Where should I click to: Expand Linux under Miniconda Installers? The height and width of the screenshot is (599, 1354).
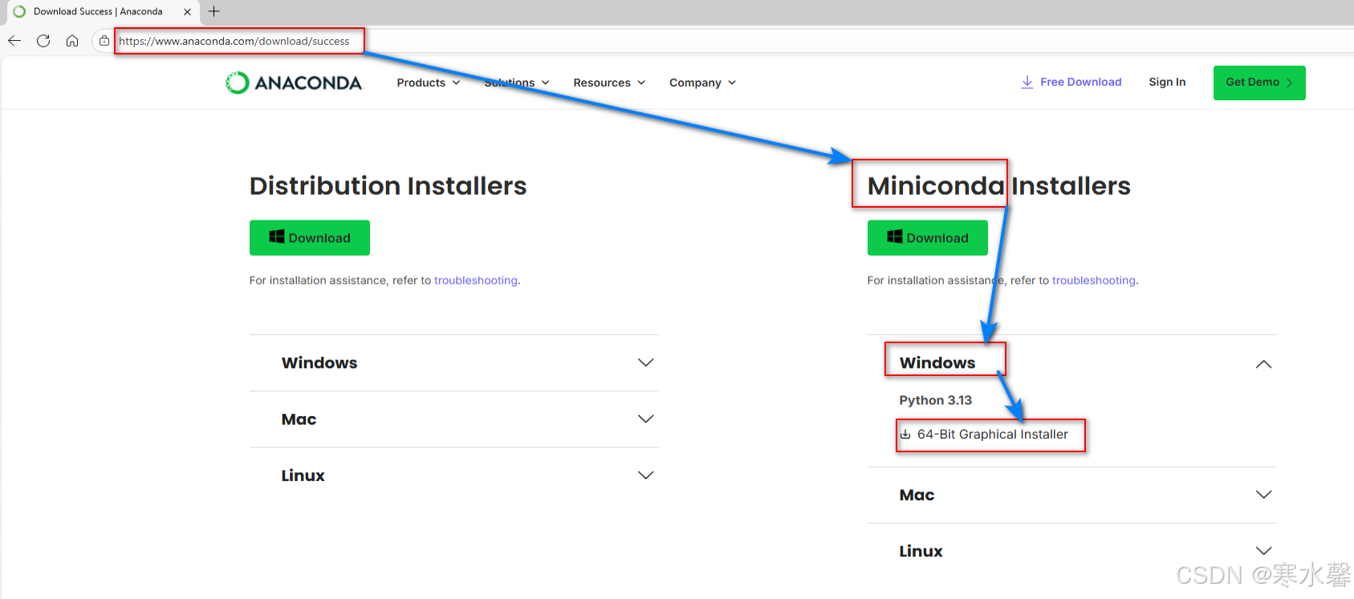pyautogui.click(x=1072, y=551)
